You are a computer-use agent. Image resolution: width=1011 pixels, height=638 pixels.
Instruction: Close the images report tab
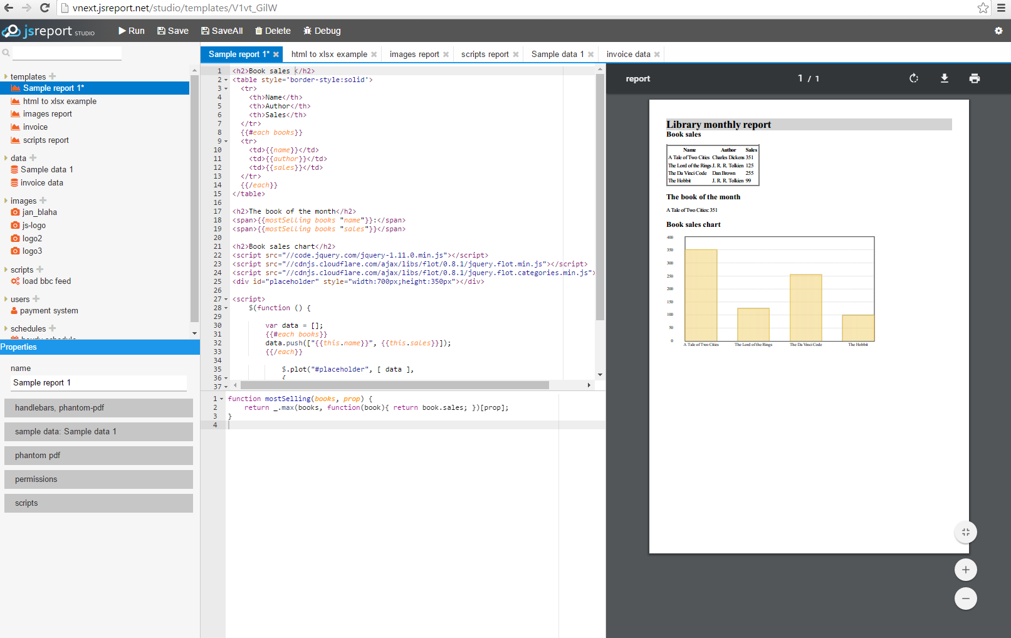[x=446, y=55]
